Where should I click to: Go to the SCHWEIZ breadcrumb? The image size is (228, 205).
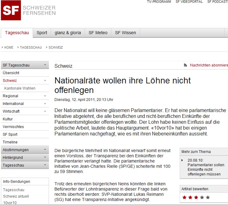tap(56, 47)
